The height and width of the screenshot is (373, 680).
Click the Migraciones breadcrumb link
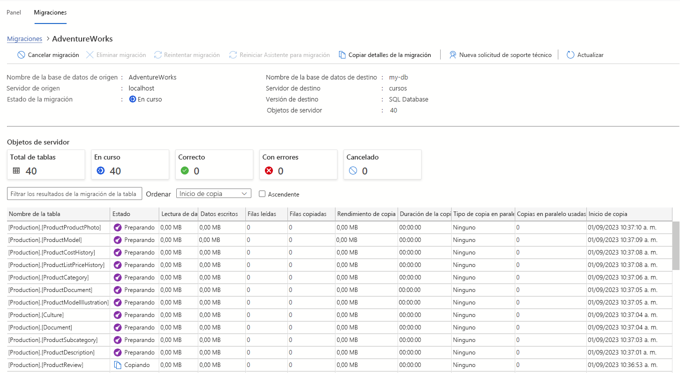coord(25,39)
